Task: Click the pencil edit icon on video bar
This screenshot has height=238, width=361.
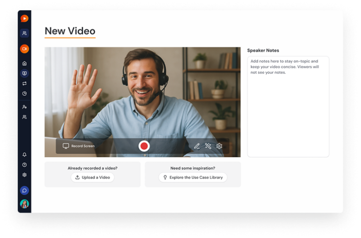Action: 197,146
